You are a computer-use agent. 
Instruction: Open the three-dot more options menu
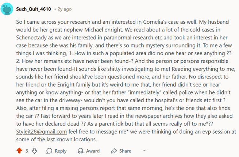coord(144,150)
